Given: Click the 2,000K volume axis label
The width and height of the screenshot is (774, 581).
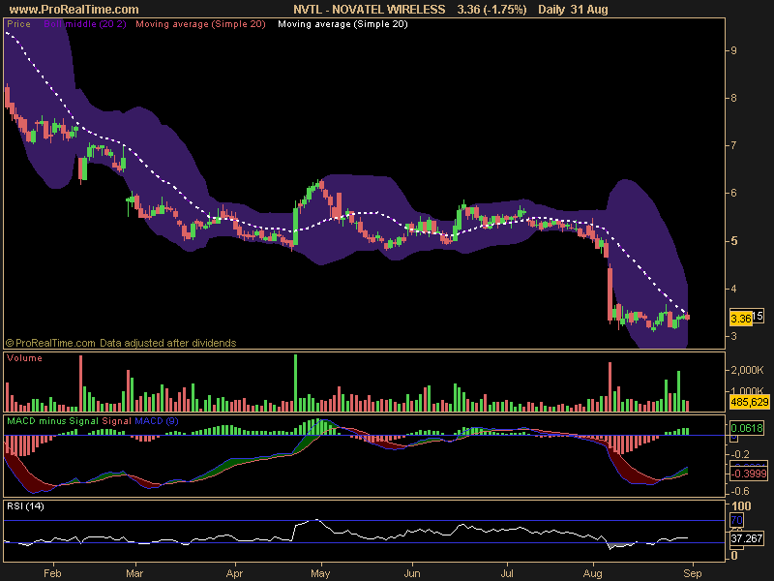Looking at the screenshot, I should (x=747, y=370).
